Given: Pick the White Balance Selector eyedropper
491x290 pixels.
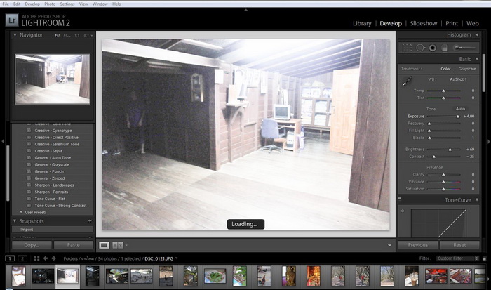Looking at the screenshot, I should tap(407, 82).
